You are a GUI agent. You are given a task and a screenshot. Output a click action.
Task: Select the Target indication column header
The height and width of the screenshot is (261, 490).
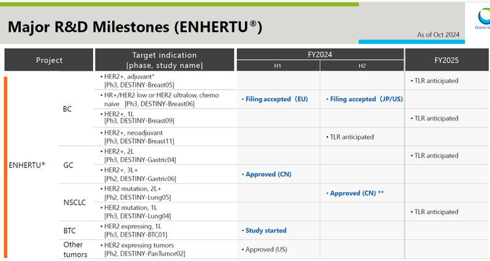pos(164,61)
